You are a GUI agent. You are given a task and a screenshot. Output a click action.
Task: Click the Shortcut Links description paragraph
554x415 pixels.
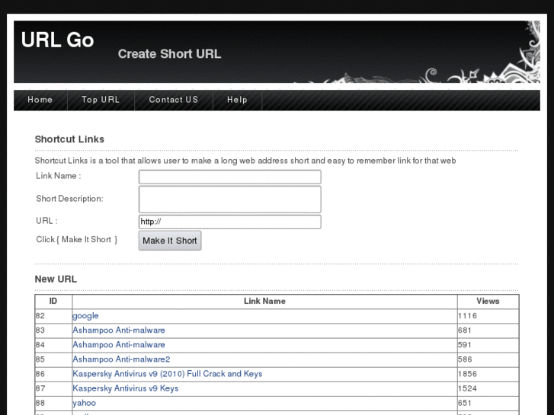coord(245,161)
